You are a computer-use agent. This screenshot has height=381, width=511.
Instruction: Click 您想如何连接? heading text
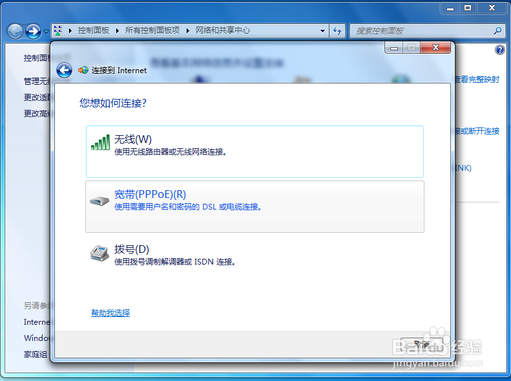[x=113, y=103]
